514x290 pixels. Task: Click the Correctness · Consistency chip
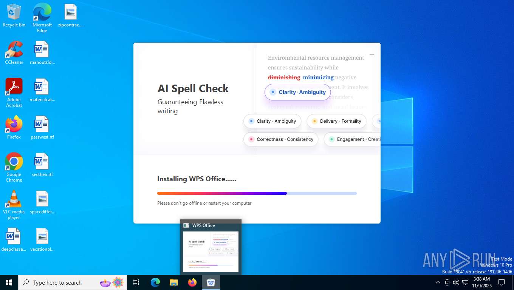(x=281, y=139)
